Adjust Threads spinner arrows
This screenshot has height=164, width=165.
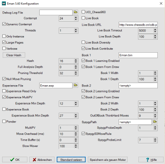click(x=76, y=31)
